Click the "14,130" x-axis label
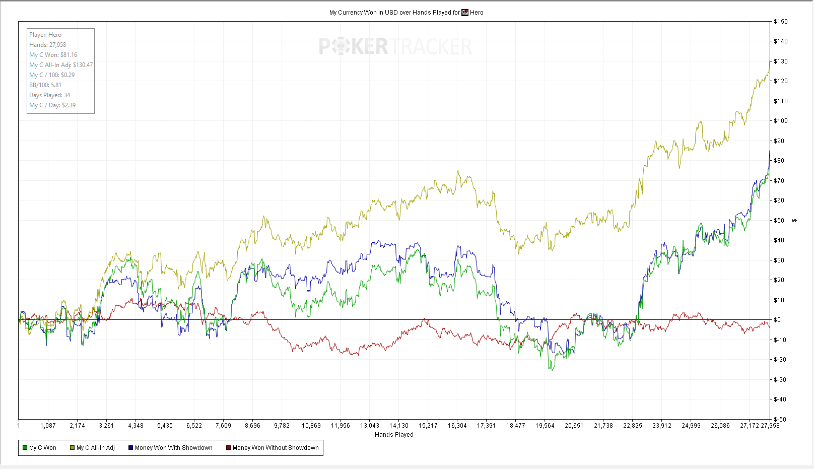 click(399, 426)
